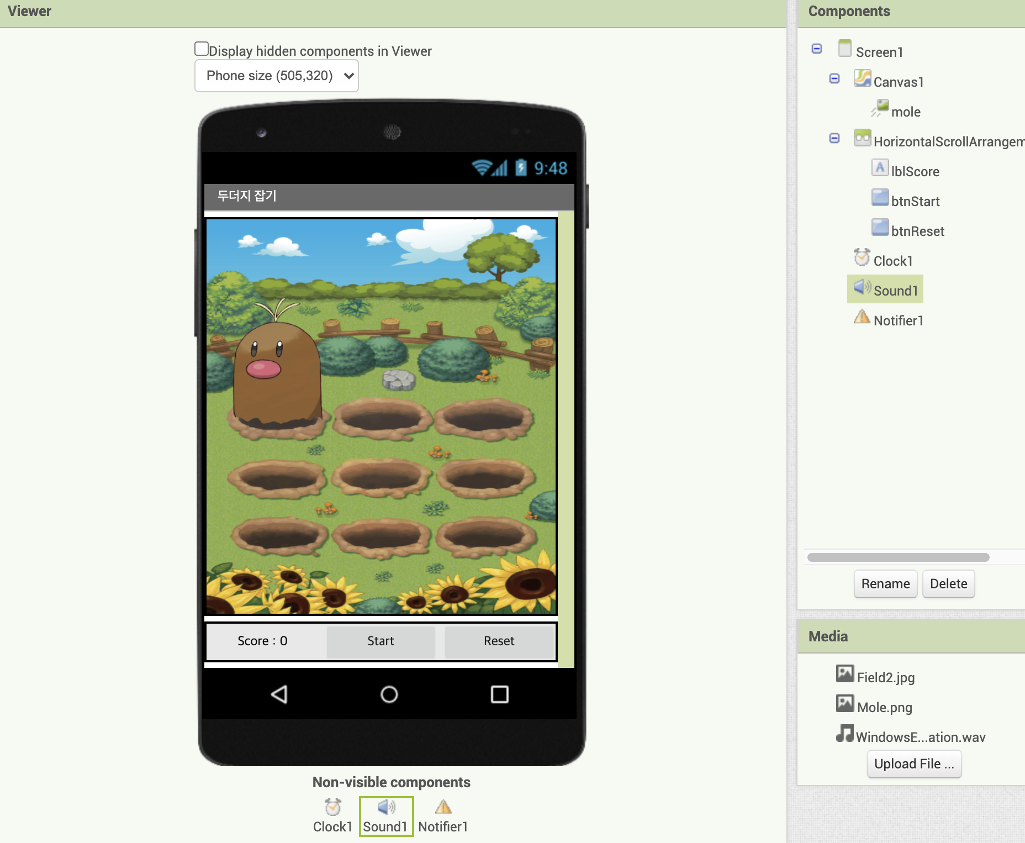Image resolution: width=1025 pixels, height=843 pixels.
Task: Click the btnStart button icon in tree
Action: 880,197
